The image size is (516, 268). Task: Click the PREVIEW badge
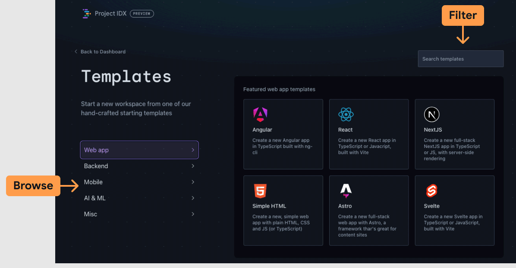[x=142, y=13]
